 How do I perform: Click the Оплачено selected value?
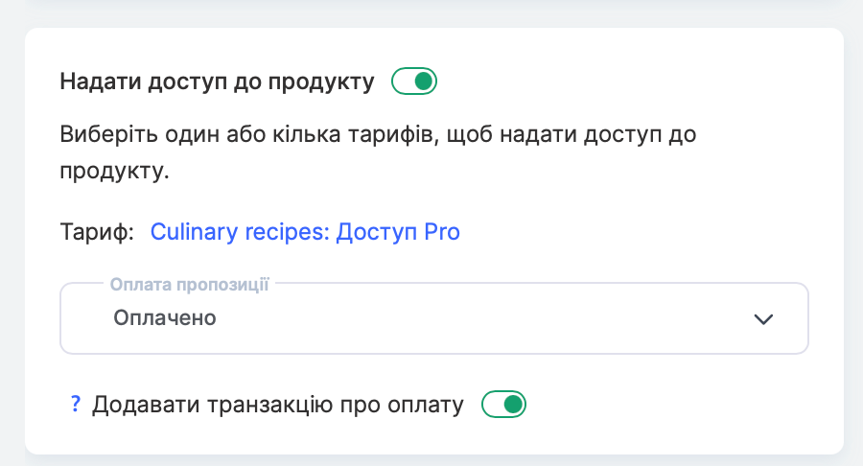point(165,318)
